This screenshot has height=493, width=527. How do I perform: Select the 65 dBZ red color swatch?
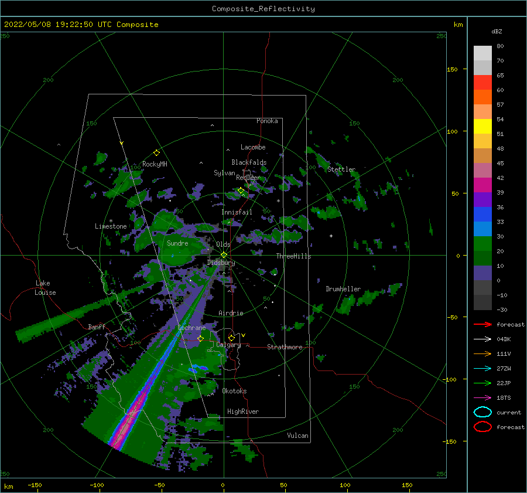(482, 83)
